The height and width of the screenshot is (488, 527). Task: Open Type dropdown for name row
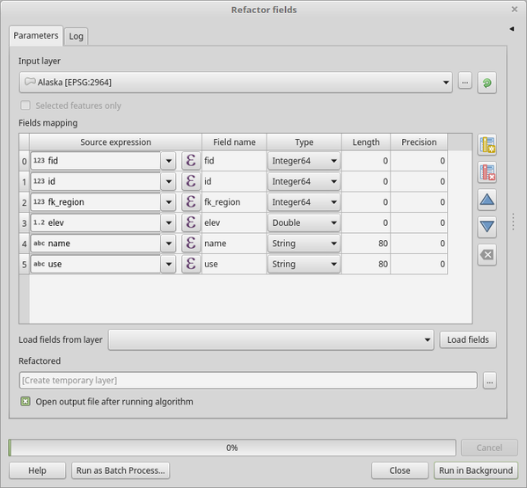tap(304, 244)
